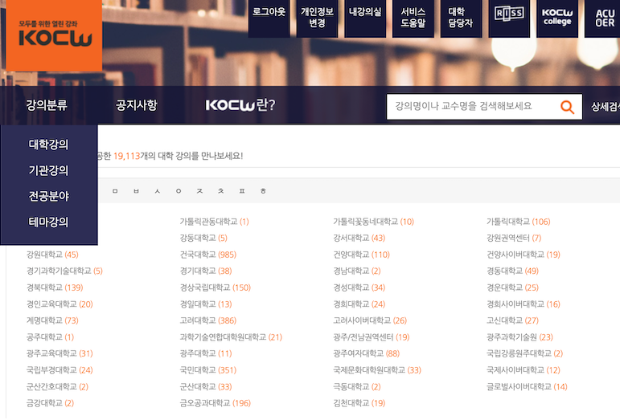
Task: Filter universities by consonant ㅇ
Action: [x=179, y=191]
